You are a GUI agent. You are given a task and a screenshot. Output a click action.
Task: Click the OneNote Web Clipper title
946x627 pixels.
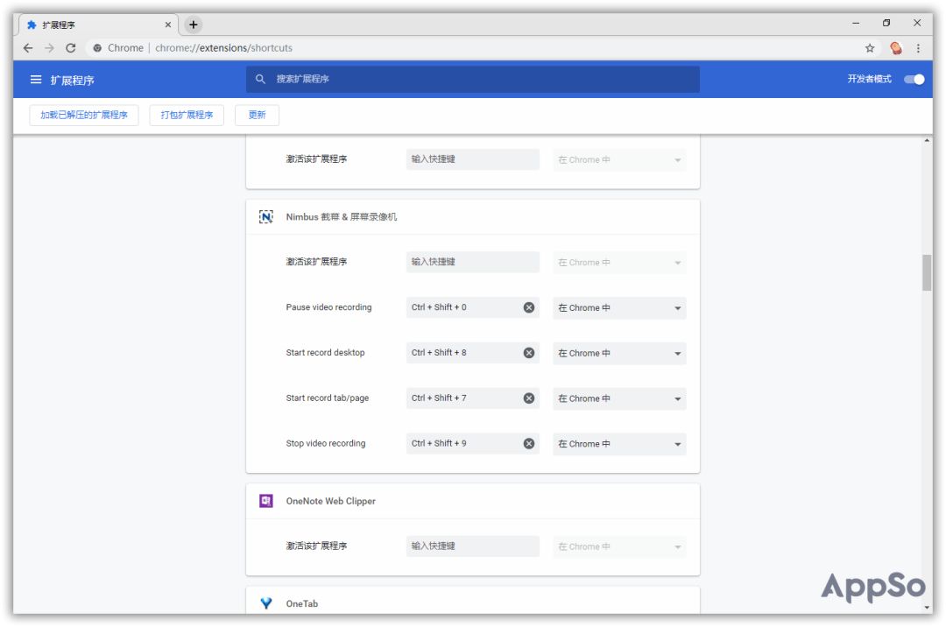[x=330, y=501]
